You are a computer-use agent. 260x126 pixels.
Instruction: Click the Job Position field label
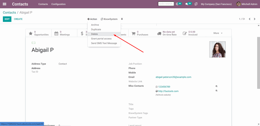point(135,64)
